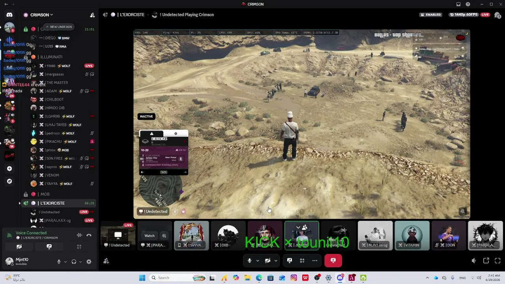The width and height of the screenshot is (505, 284).
Task: Open input device options arrow in user panel
Action: pyautogui.click(x=65, y=262)
